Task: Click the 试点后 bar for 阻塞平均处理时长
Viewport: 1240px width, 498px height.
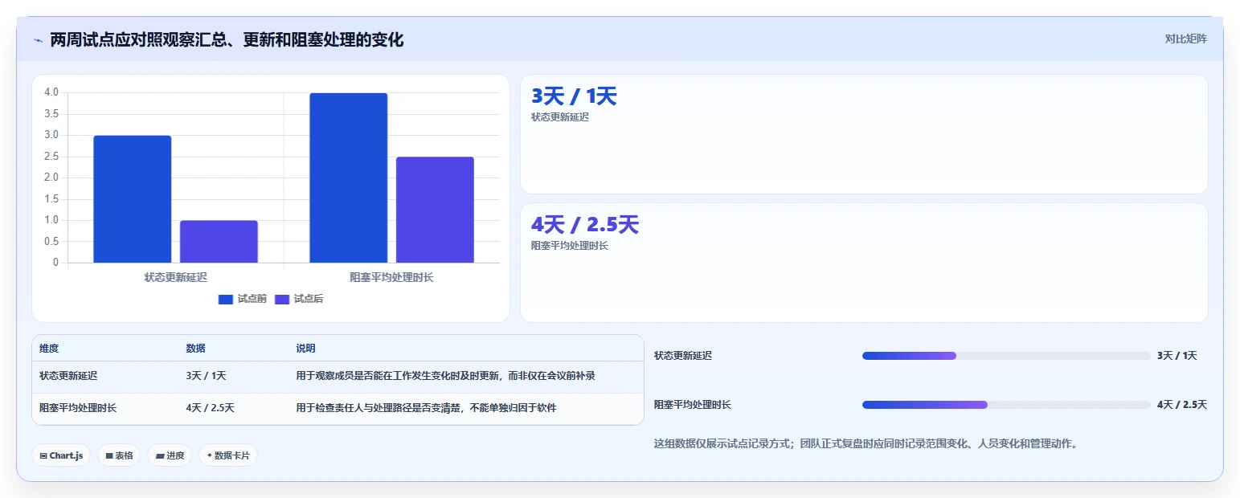Action: [435, 210]
